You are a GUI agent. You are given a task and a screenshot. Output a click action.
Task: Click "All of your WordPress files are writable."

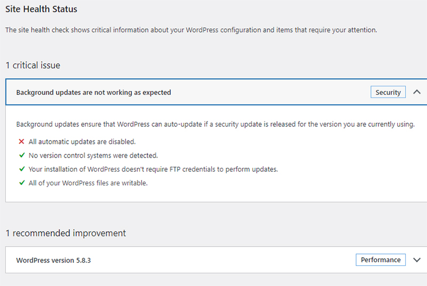tap(88, 183)
